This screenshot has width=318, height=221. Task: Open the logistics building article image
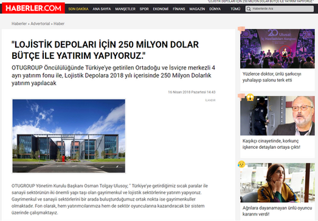(69, 136)
